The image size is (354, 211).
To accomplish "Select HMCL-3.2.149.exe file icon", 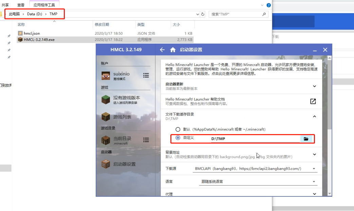I will pos(20,40).
